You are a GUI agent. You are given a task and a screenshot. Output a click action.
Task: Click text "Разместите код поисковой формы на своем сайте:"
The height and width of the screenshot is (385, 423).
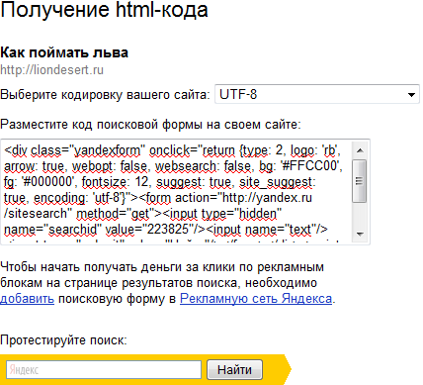pyautogui.click(x=150, y=125)
